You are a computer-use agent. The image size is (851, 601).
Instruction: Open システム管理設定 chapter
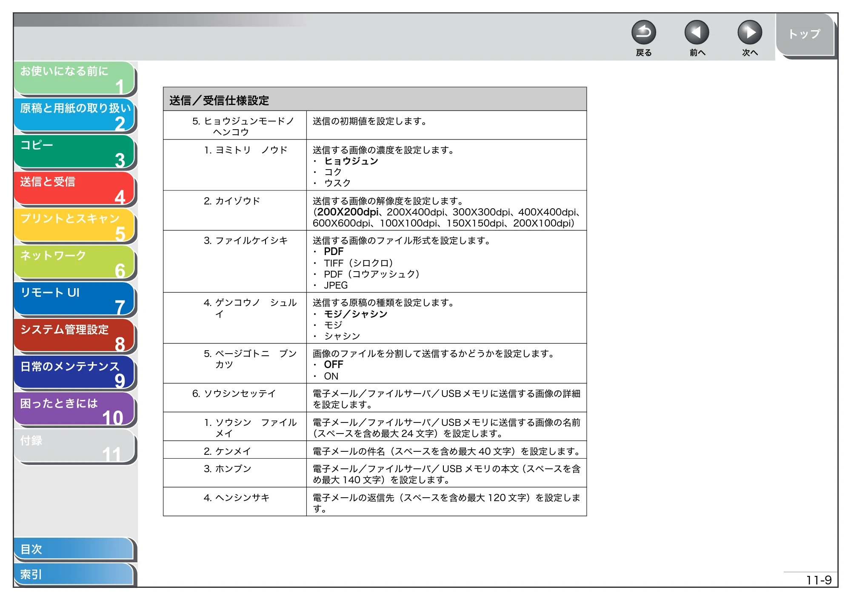click(x=74, y=336)
